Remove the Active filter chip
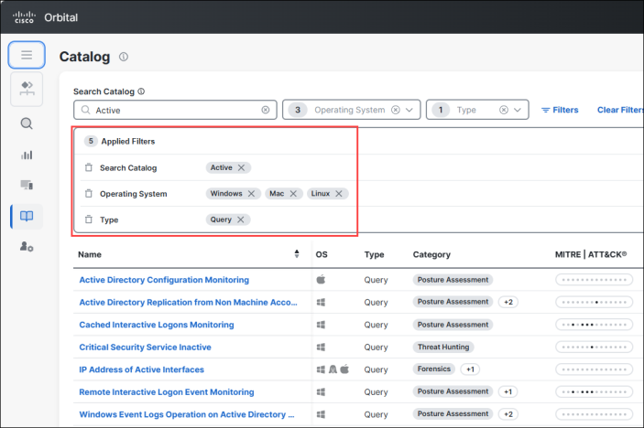Screen dimensions: 644x428 click(242, 167)
